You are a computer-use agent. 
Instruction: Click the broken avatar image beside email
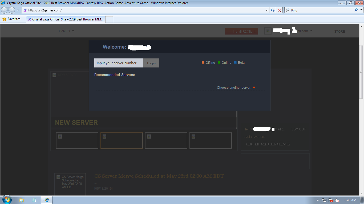point(268,31)
